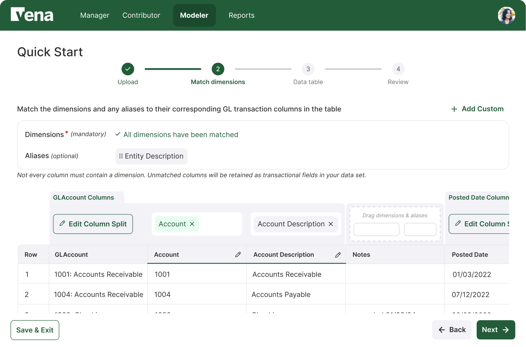Screen dimensions: 526x347
Task: Select date cell '01/03/2022'
Action: [477, 274]
